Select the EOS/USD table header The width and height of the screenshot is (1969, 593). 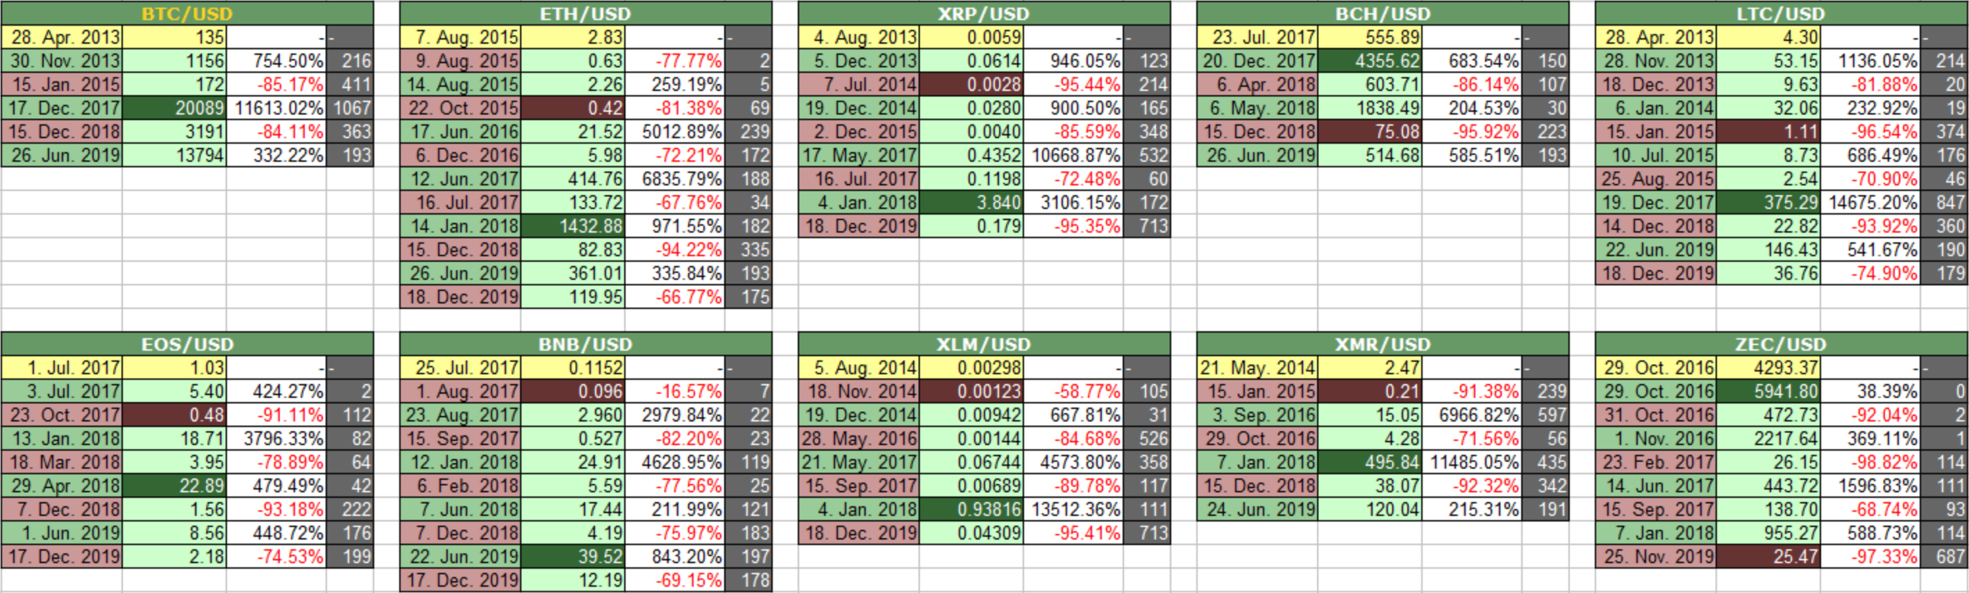point(187,344)
